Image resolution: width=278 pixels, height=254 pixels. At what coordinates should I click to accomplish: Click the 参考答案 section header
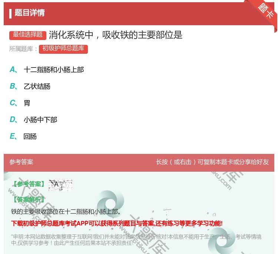point(21,162)
